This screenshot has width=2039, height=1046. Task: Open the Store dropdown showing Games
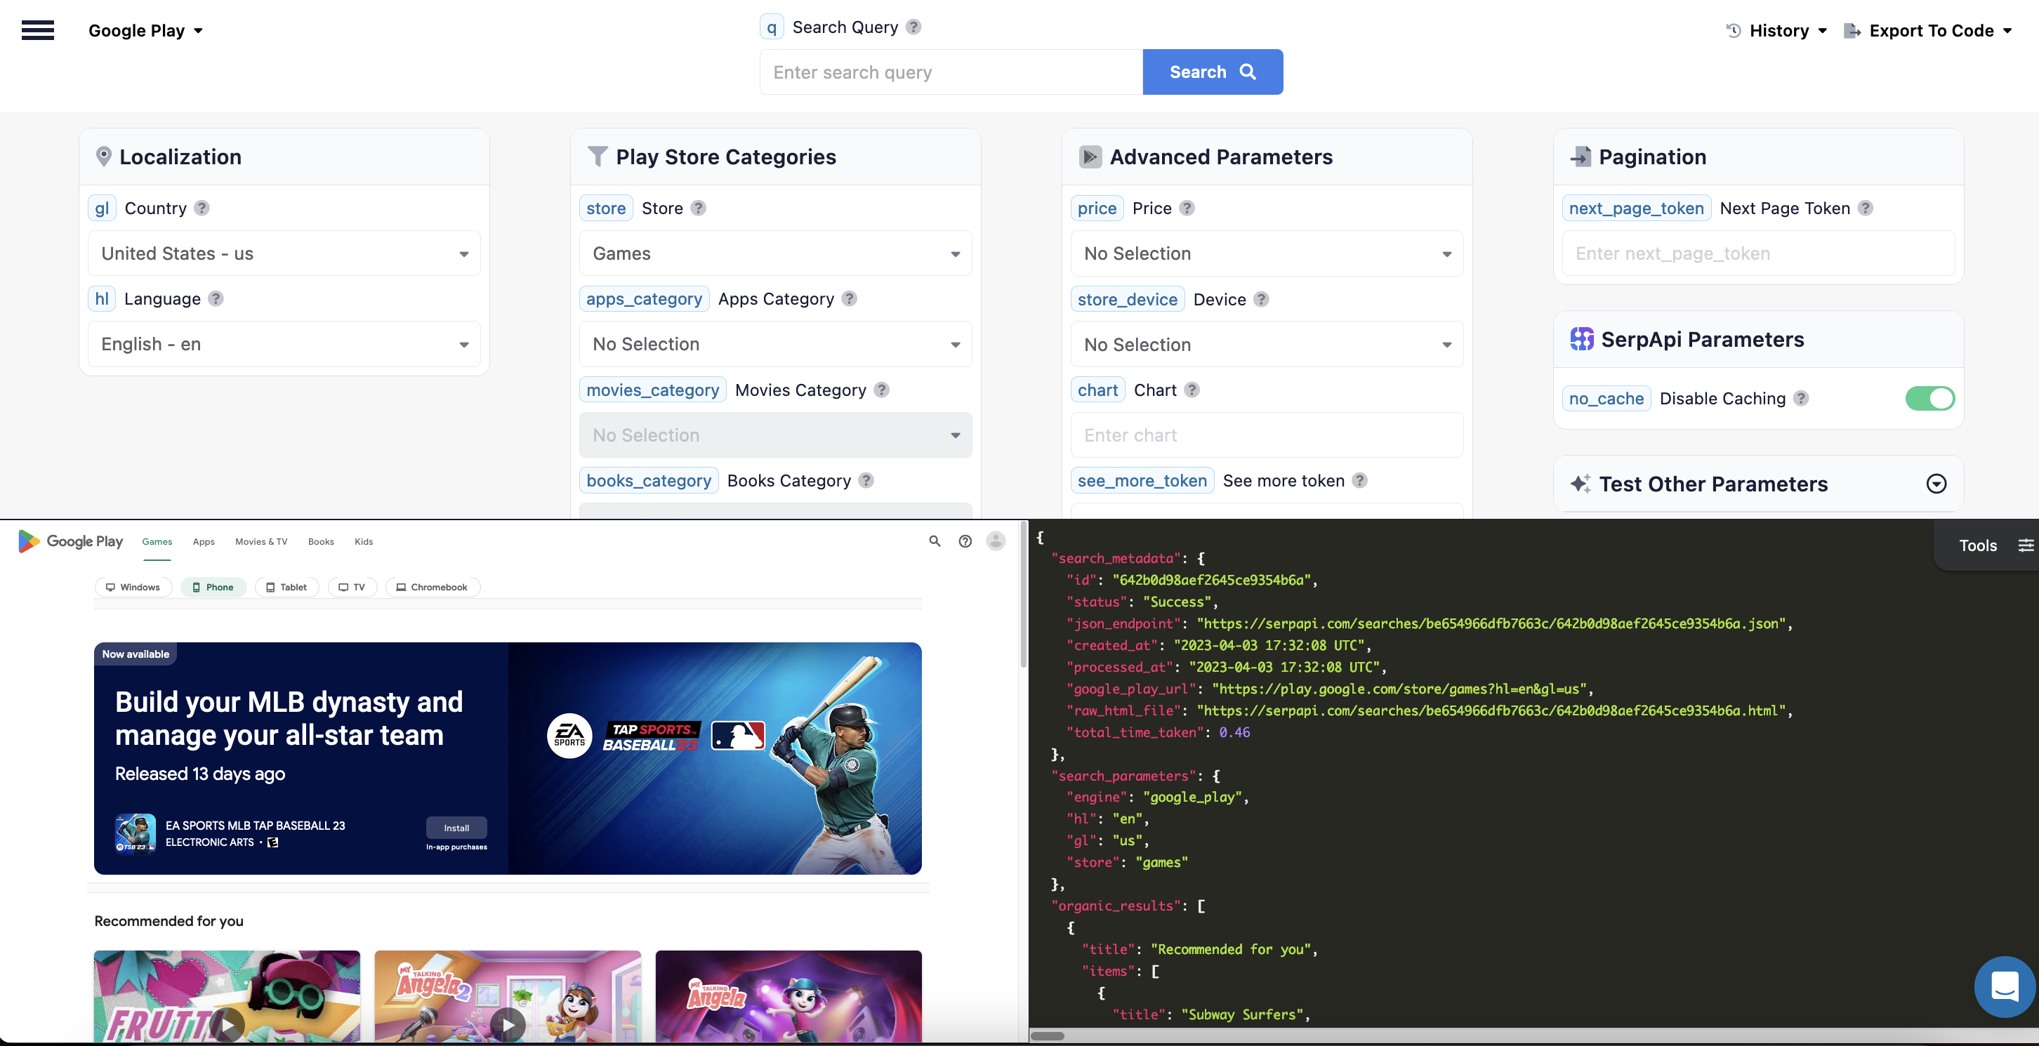point(774,253)
